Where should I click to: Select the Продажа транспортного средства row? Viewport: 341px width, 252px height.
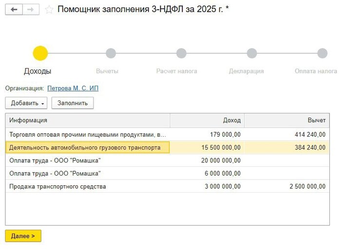click(88, 186)
